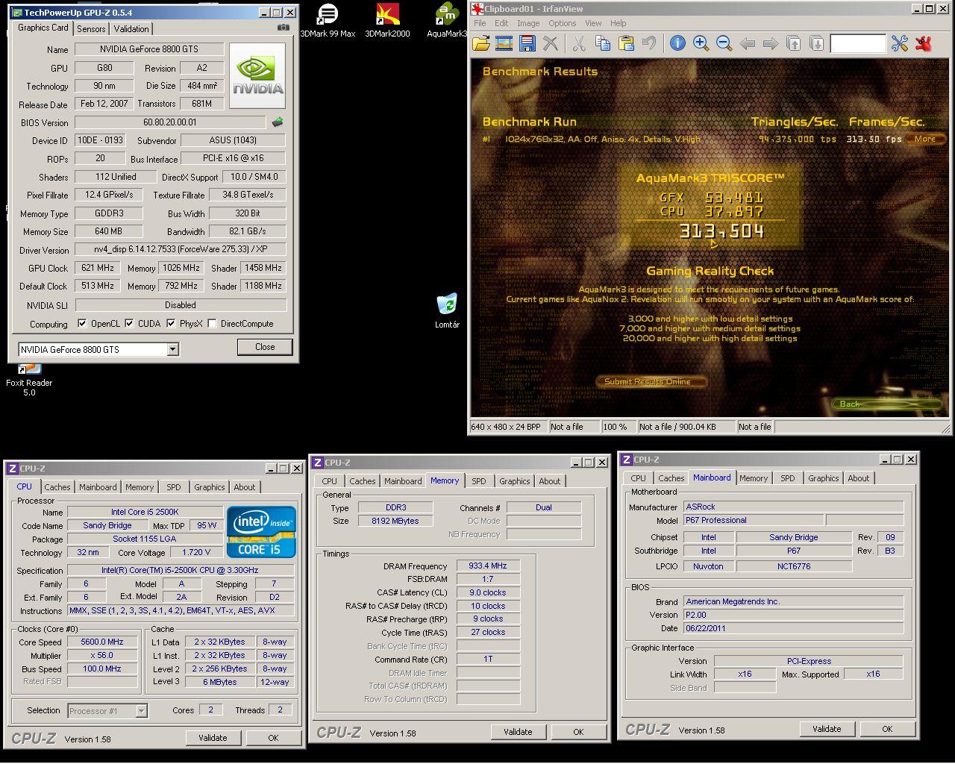The height and width of the screenshot is (764, 955).
Task: Red IrfanView mascot about icon
Action: click(x=924, y=43)
